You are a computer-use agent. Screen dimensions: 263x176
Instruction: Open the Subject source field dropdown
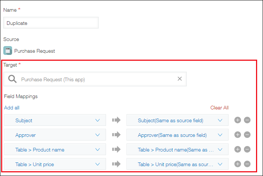coord(55,120)
